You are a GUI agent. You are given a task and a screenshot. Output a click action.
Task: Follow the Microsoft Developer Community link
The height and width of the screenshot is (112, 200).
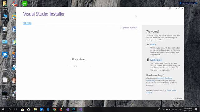click(x=159, y=79)
